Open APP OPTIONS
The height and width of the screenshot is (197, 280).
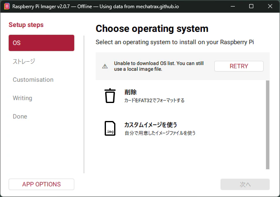pyautogui.click(x=41, y=184)
